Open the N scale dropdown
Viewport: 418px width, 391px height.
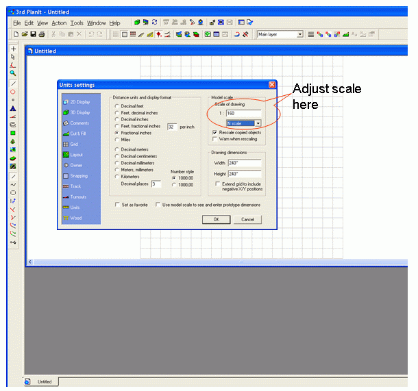click(258, 123)
